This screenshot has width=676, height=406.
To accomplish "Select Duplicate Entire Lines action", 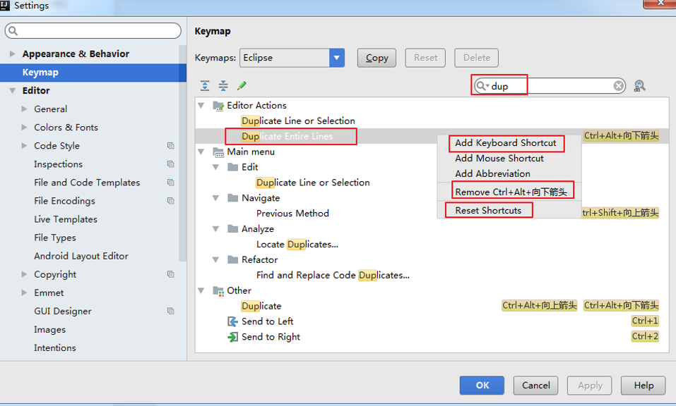I will pos(287,136).
